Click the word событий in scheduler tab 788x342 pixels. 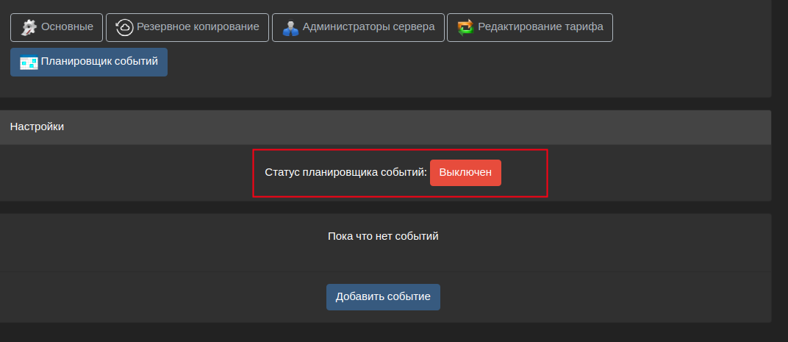point(136,61)
